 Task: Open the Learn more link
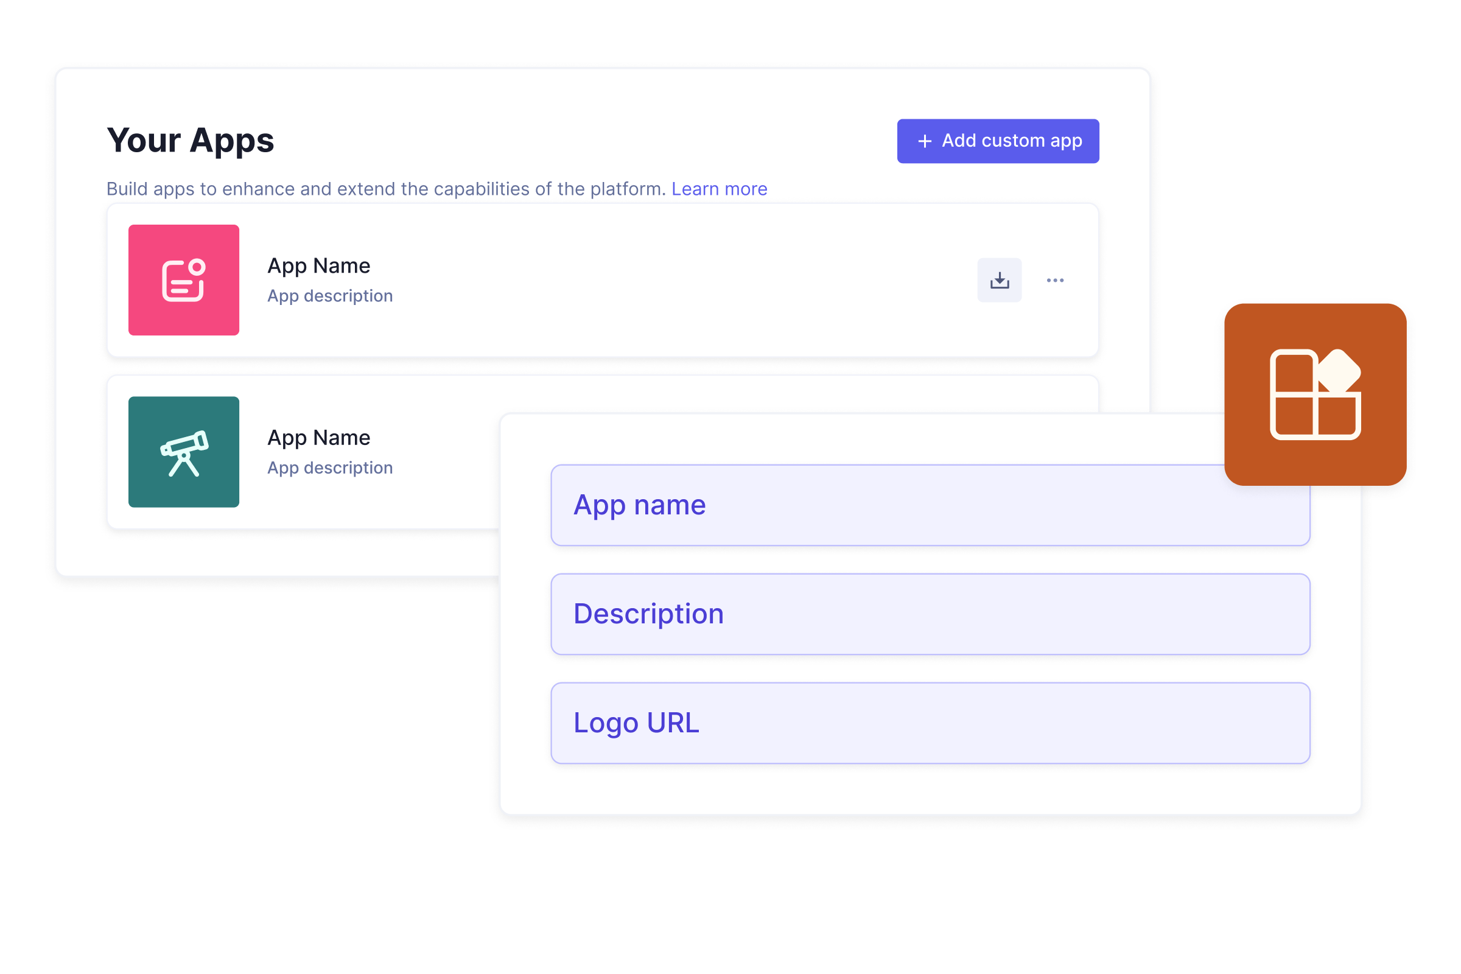[719, 189]
